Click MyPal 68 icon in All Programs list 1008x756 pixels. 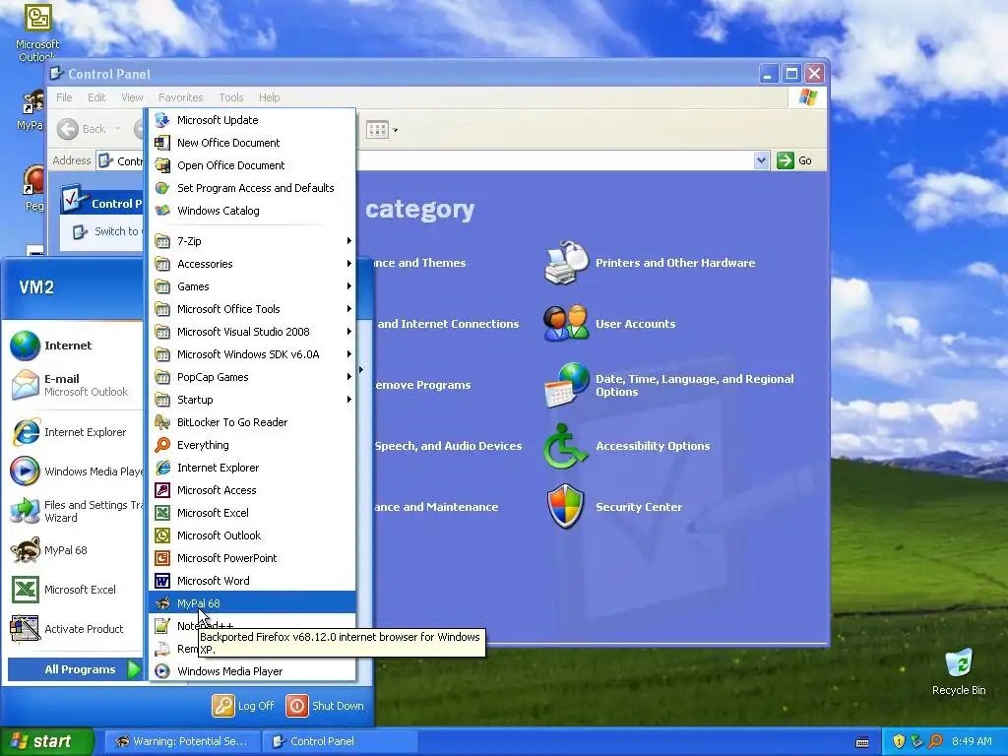[162, 603]
